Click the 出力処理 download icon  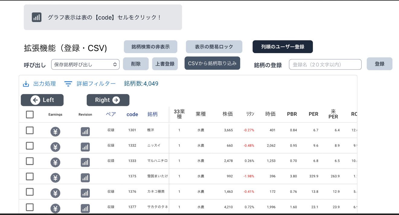pyautogui.click(x=26, y=84)
